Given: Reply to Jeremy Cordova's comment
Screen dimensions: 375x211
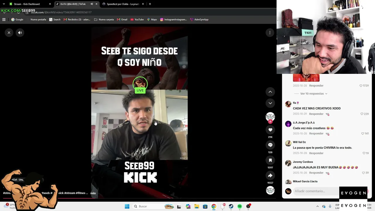Looking at the screenshot, I should [316, 173].
